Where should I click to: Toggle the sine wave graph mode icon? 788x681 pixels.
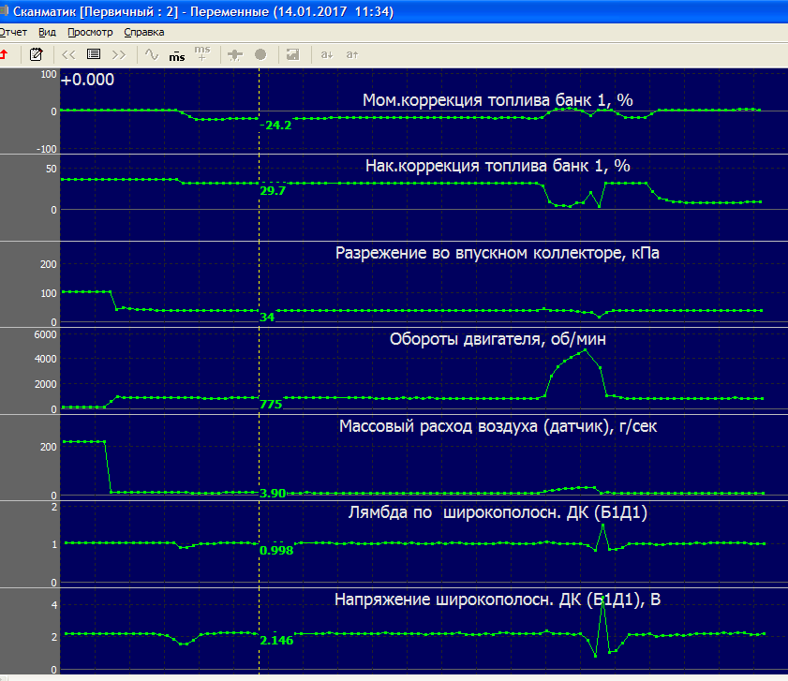click(150, 54)
